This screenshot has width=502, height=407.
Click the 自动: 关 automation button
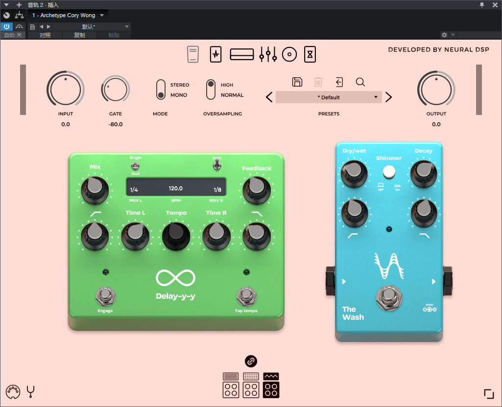pyautogui.click(x=13, y=35)
